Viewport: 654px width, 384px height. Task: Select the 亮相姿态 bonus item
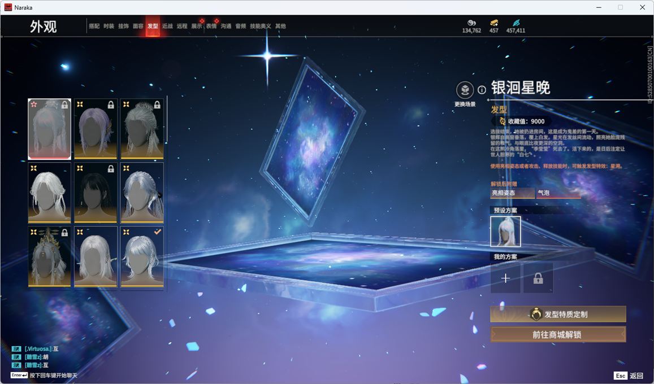point(512,193)
